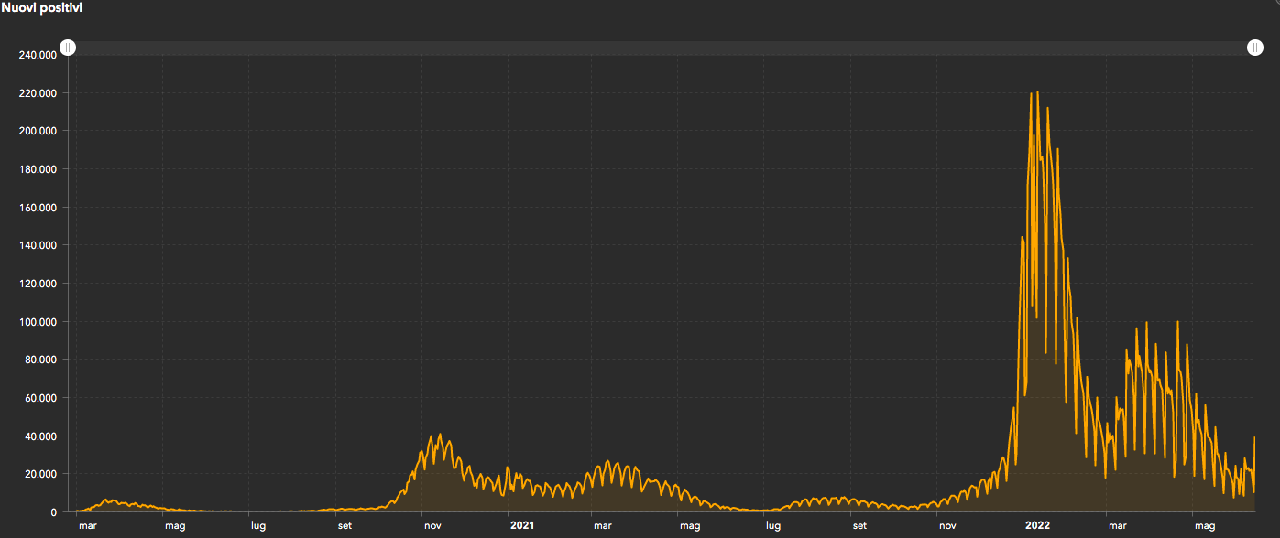Screen dimensions: 1280x538
Task: Select the 2021 label on the time axis
Action: pos(521,526)
